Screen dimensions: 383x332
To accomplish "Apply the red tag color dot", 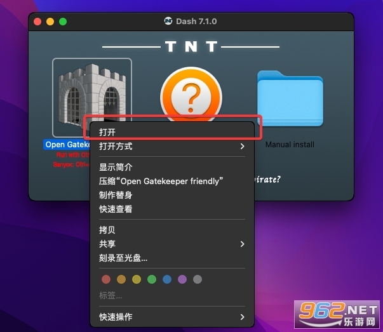I will click(x=106, y=279).
